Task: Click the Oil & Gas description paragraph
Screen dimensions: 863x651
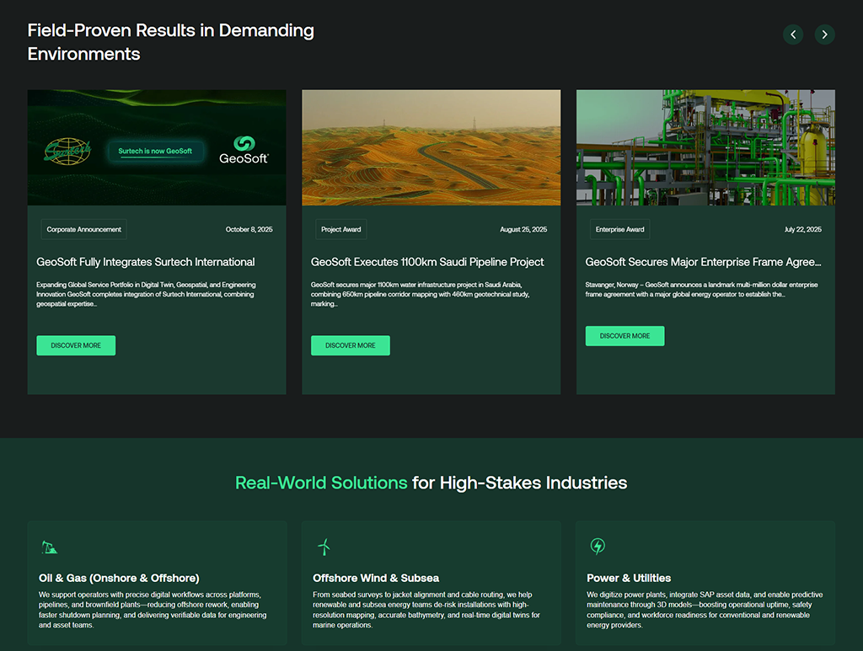Action: coord(153,610)
